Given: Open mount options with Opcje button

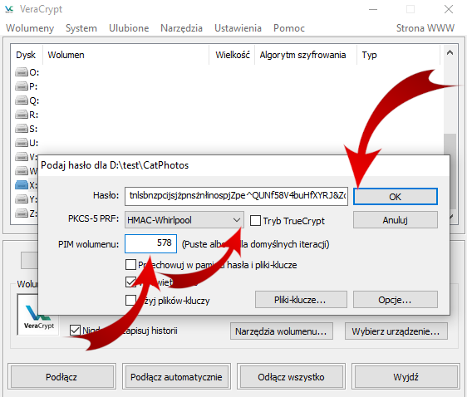Looking at the screenshot, I should pos(396,299).
